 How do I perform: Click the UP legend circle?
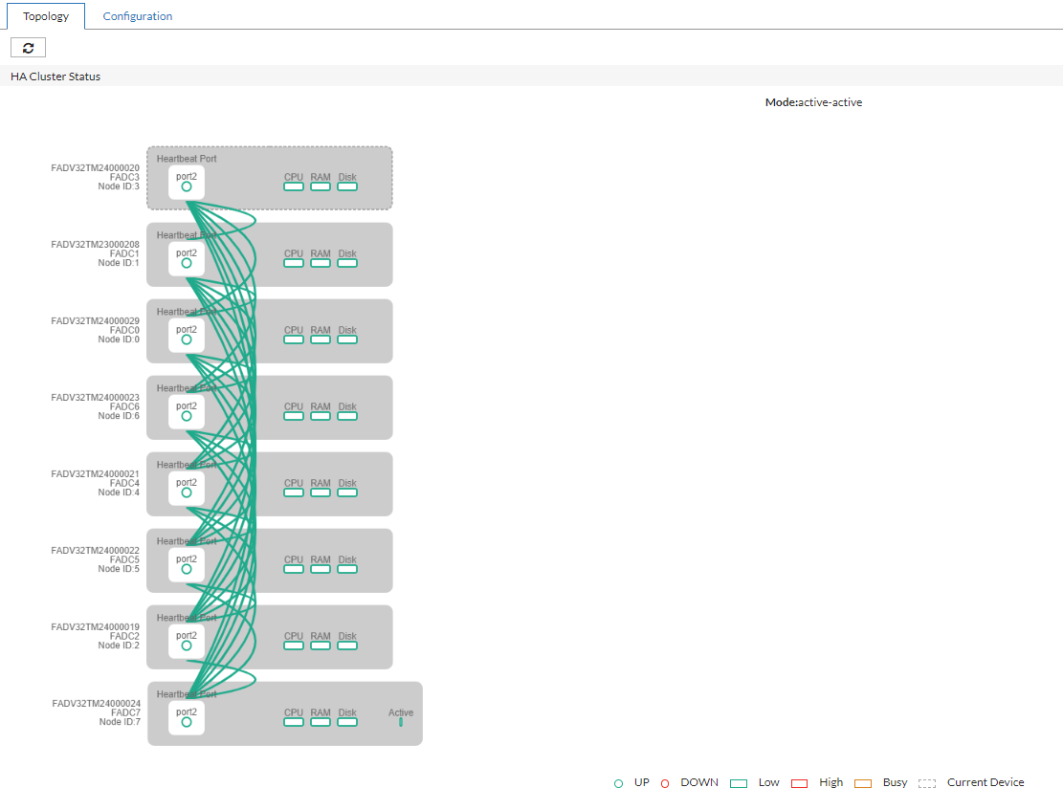click(618, 783)
